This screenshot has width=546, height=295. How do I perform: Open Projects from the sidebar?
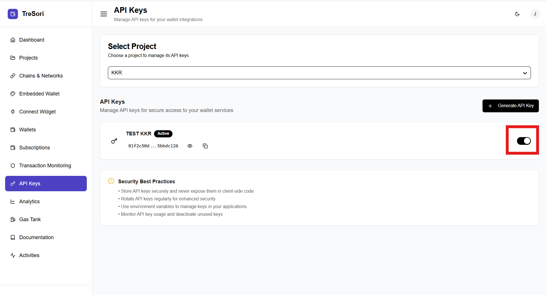[28, 58]
